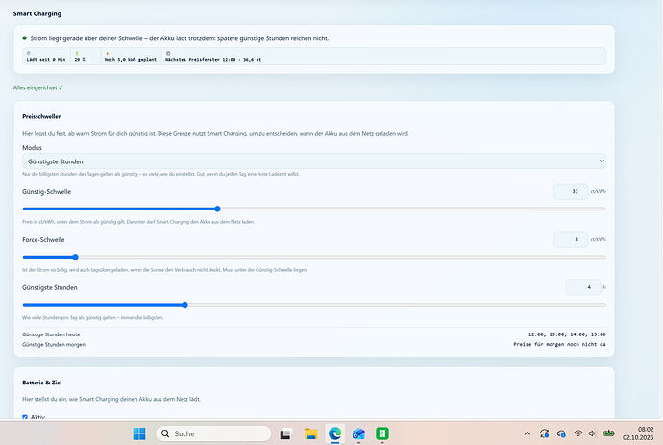Screen dimensions: 663x445
Task: Focus the Force-Schwelle value field showing 8
Action: [571, 239]
